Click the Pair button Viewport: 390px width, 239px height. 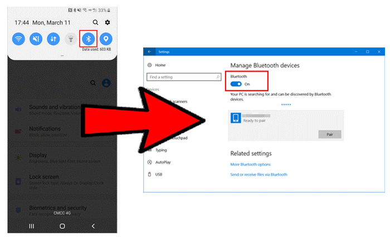click(330, 135)
